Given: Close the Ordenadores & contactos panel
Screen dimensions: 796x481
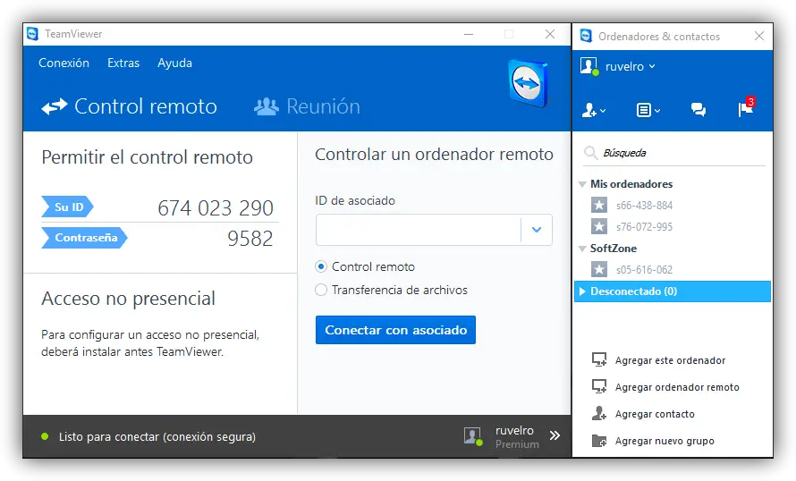Looking at the screenshot, I should (x=759, y=36).
